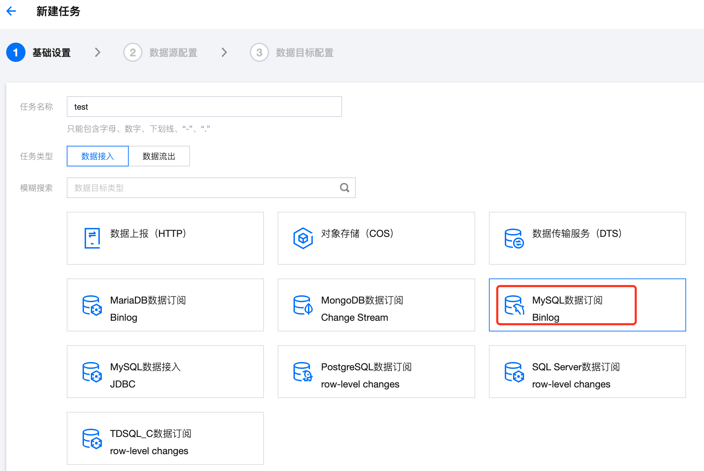Click the MongoDB subscription leaf database icon

point(303,305)
